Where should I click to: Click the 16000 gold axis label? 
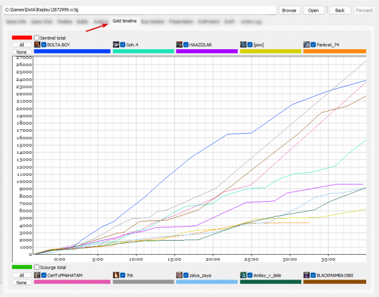pyautogui.click(x=24, y=138)
